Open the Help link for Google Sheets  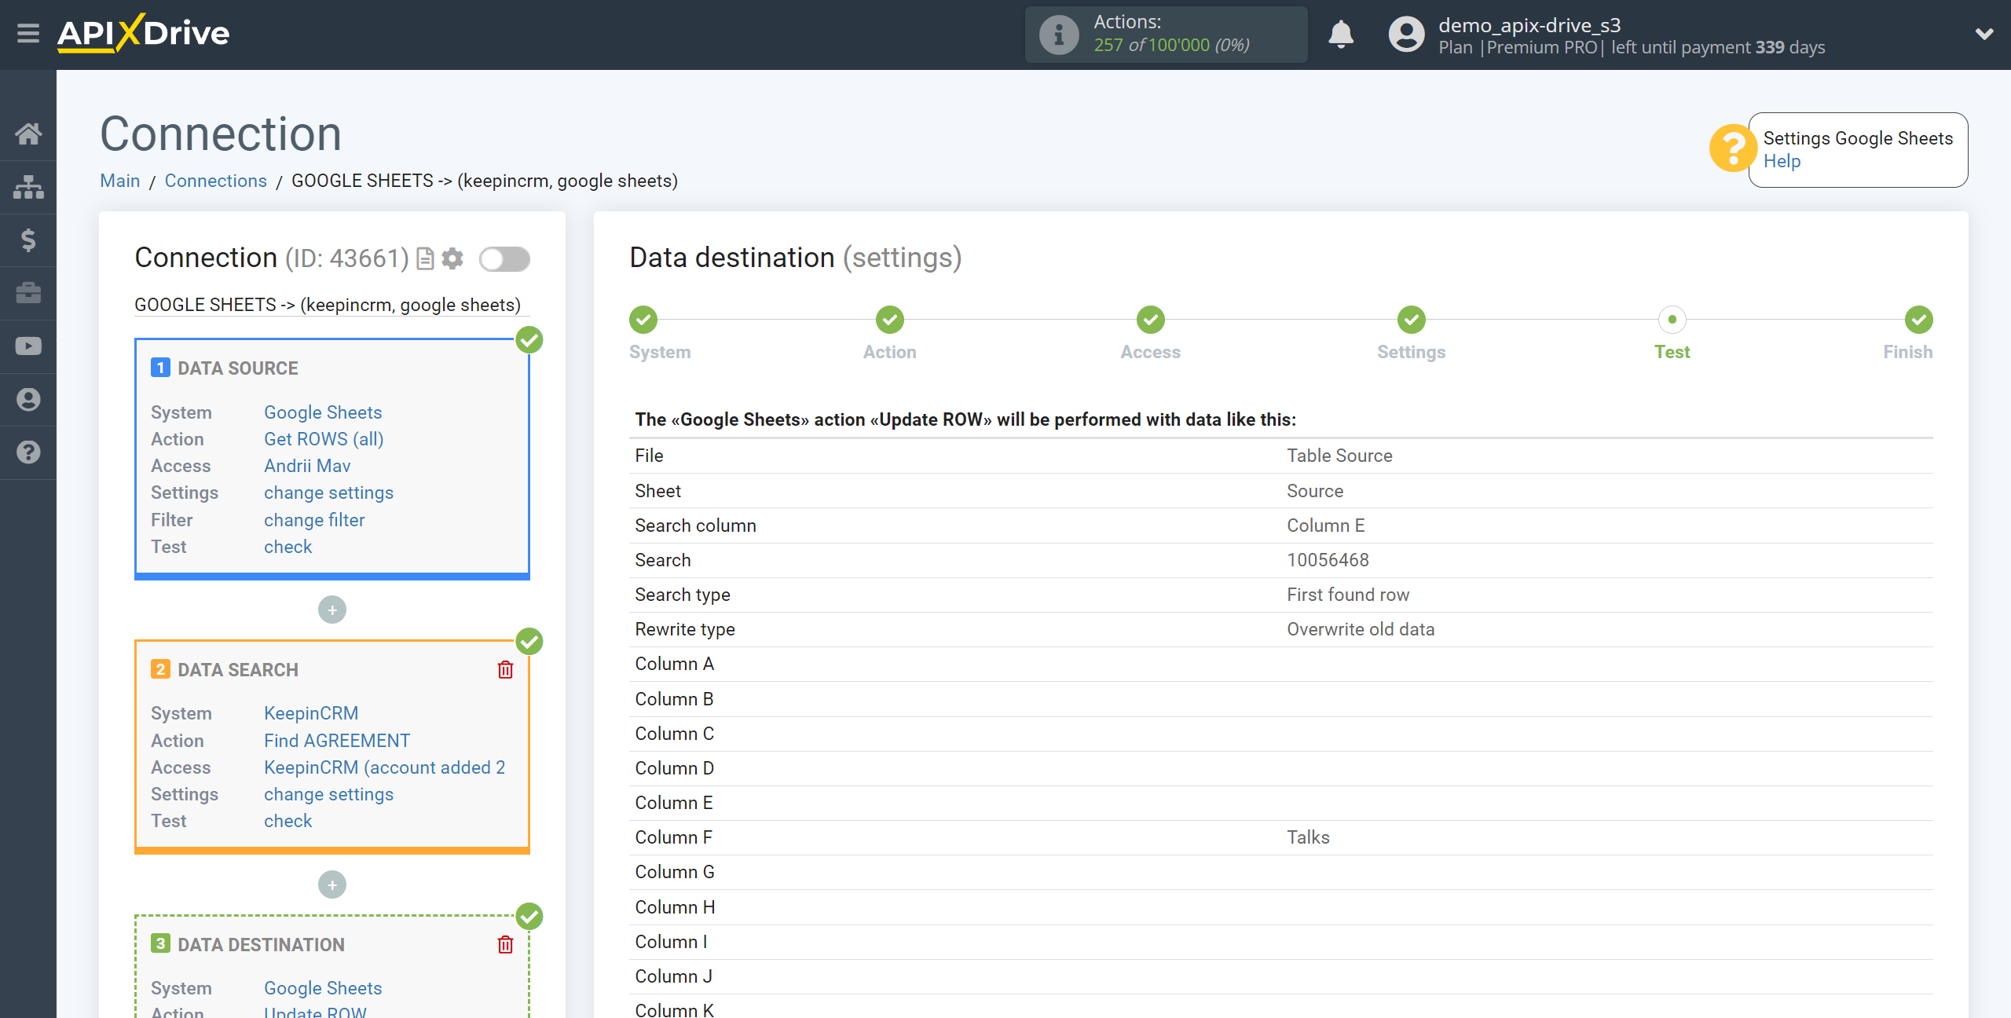(x=1782, y=161)
